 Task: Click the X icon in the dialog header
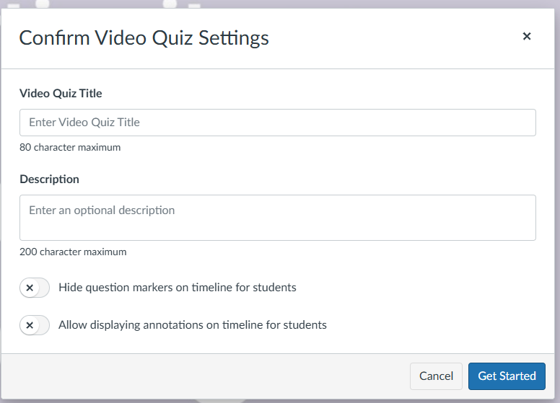click(527, 37)
